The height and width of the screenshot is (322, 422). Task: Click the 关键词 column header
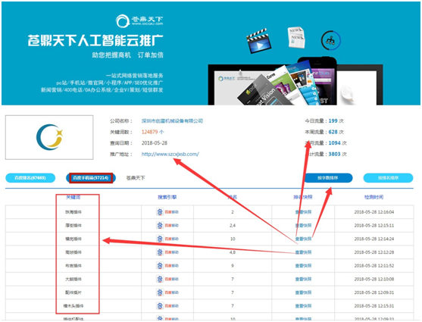(73, 197)
